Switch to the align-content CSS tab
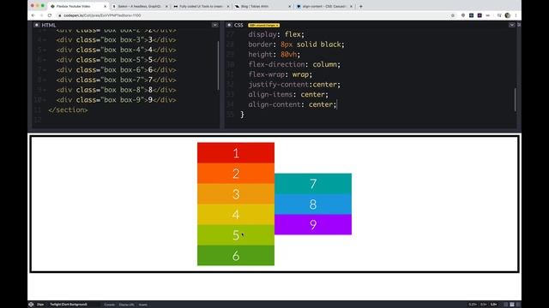549x308 pixels. 324,6
